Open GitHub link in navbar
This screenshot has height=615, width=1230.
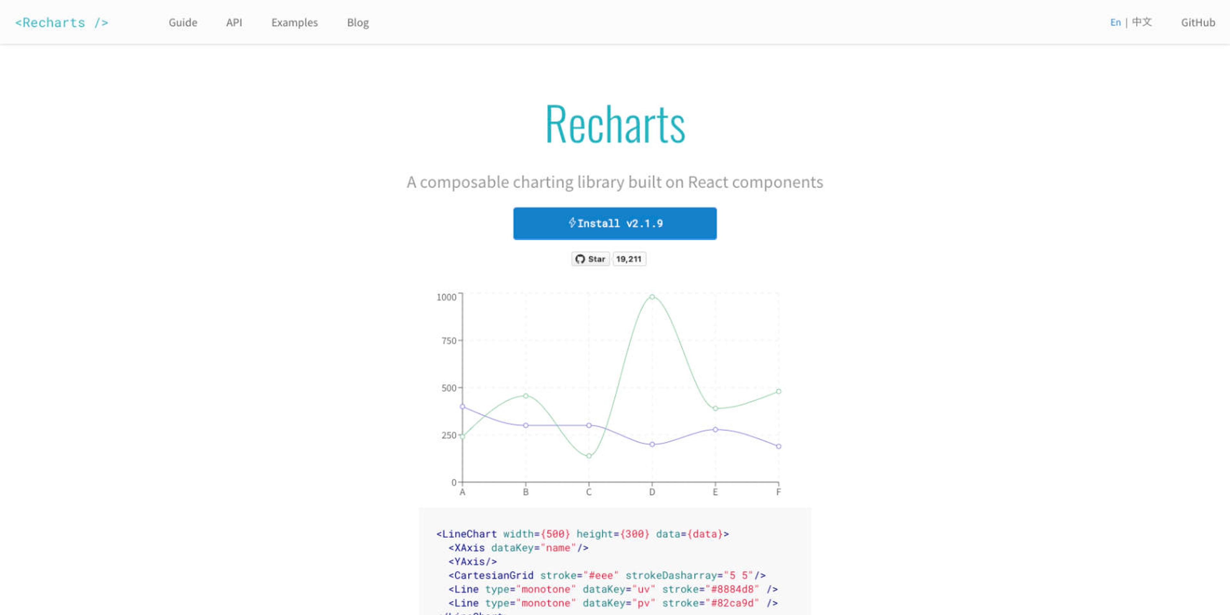tap(1198, 22)
